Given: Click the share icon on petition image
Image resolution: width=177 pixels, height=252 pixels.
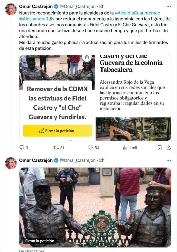Looking at the screenshot, I should 87,57.
